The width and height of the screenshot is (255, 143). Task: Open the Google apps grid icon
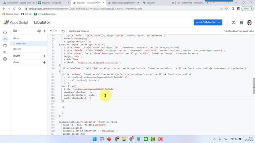pyautogui.click(x=241, y=23)
